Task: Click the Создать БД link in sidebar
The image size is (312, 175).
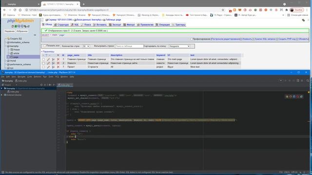Action: [x=16, y=39]
